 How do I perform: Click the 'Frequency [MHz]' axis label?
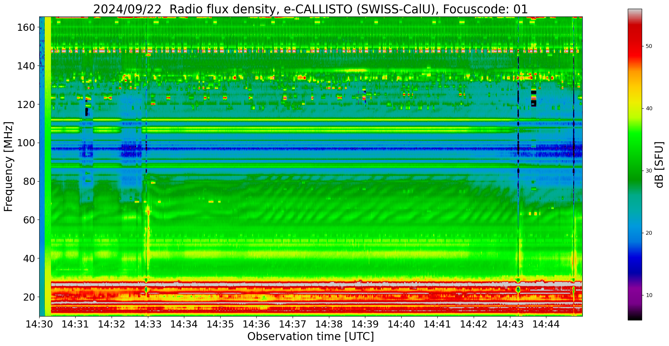[x=9, y=166]
